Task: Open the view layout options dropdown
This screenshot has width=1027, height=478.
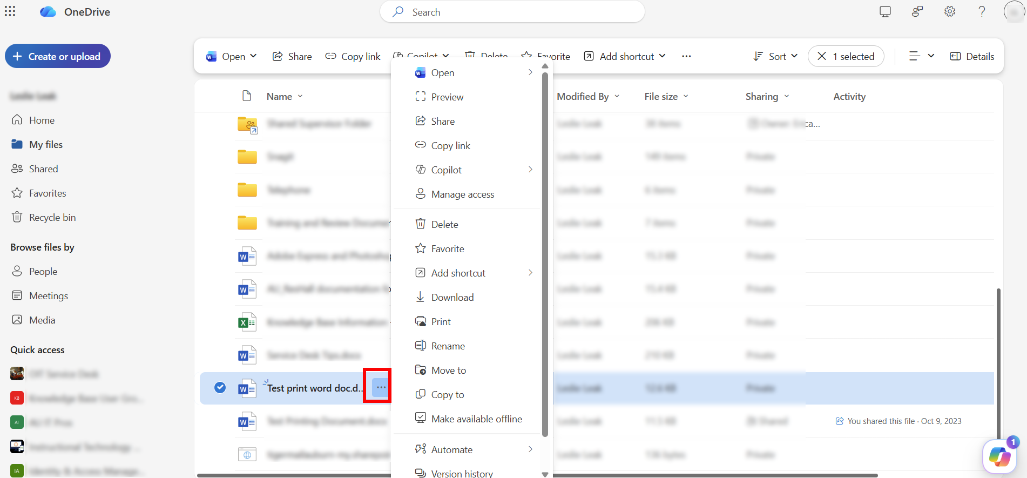Action: 921,56
